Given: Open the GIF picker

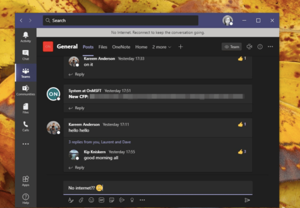Looking at the screenshot, I should [x=101, y=200].
